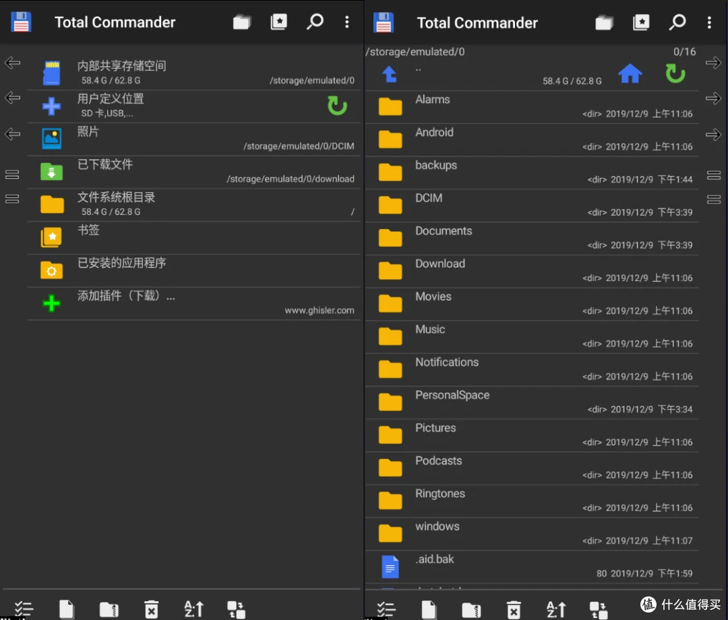Open the Notifications folder
The height and width of the screenshot is (620, 728).
(532, 371)
